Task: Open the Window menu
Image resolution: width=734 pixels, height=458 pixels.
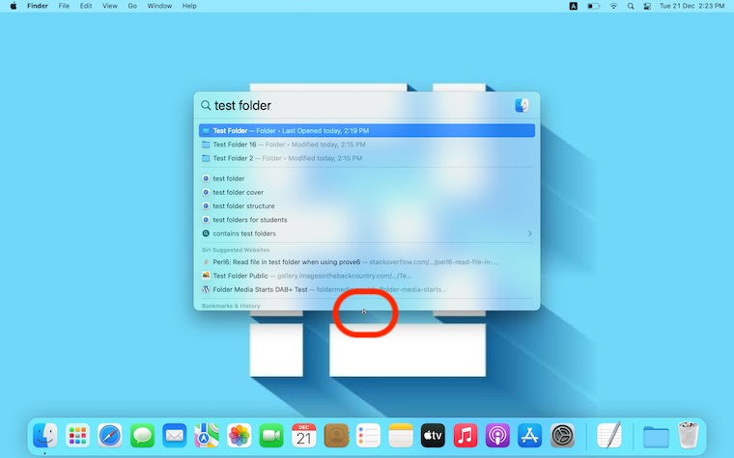Action: pos(159,6)
